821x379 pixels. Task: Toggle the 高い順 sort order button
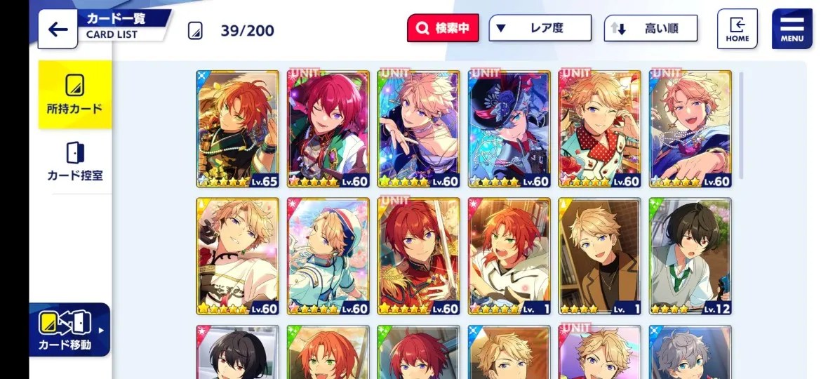(650, 28)
